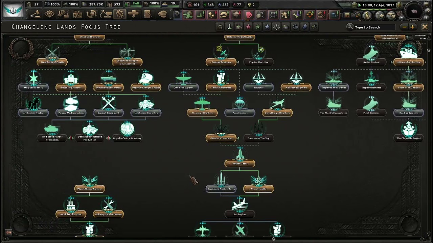Image resolution: width=433 pixels, height=243 pixels.
Task: Open the eye icon tab in the top bar
Action: pyautogui.click(x=49, y=14)
